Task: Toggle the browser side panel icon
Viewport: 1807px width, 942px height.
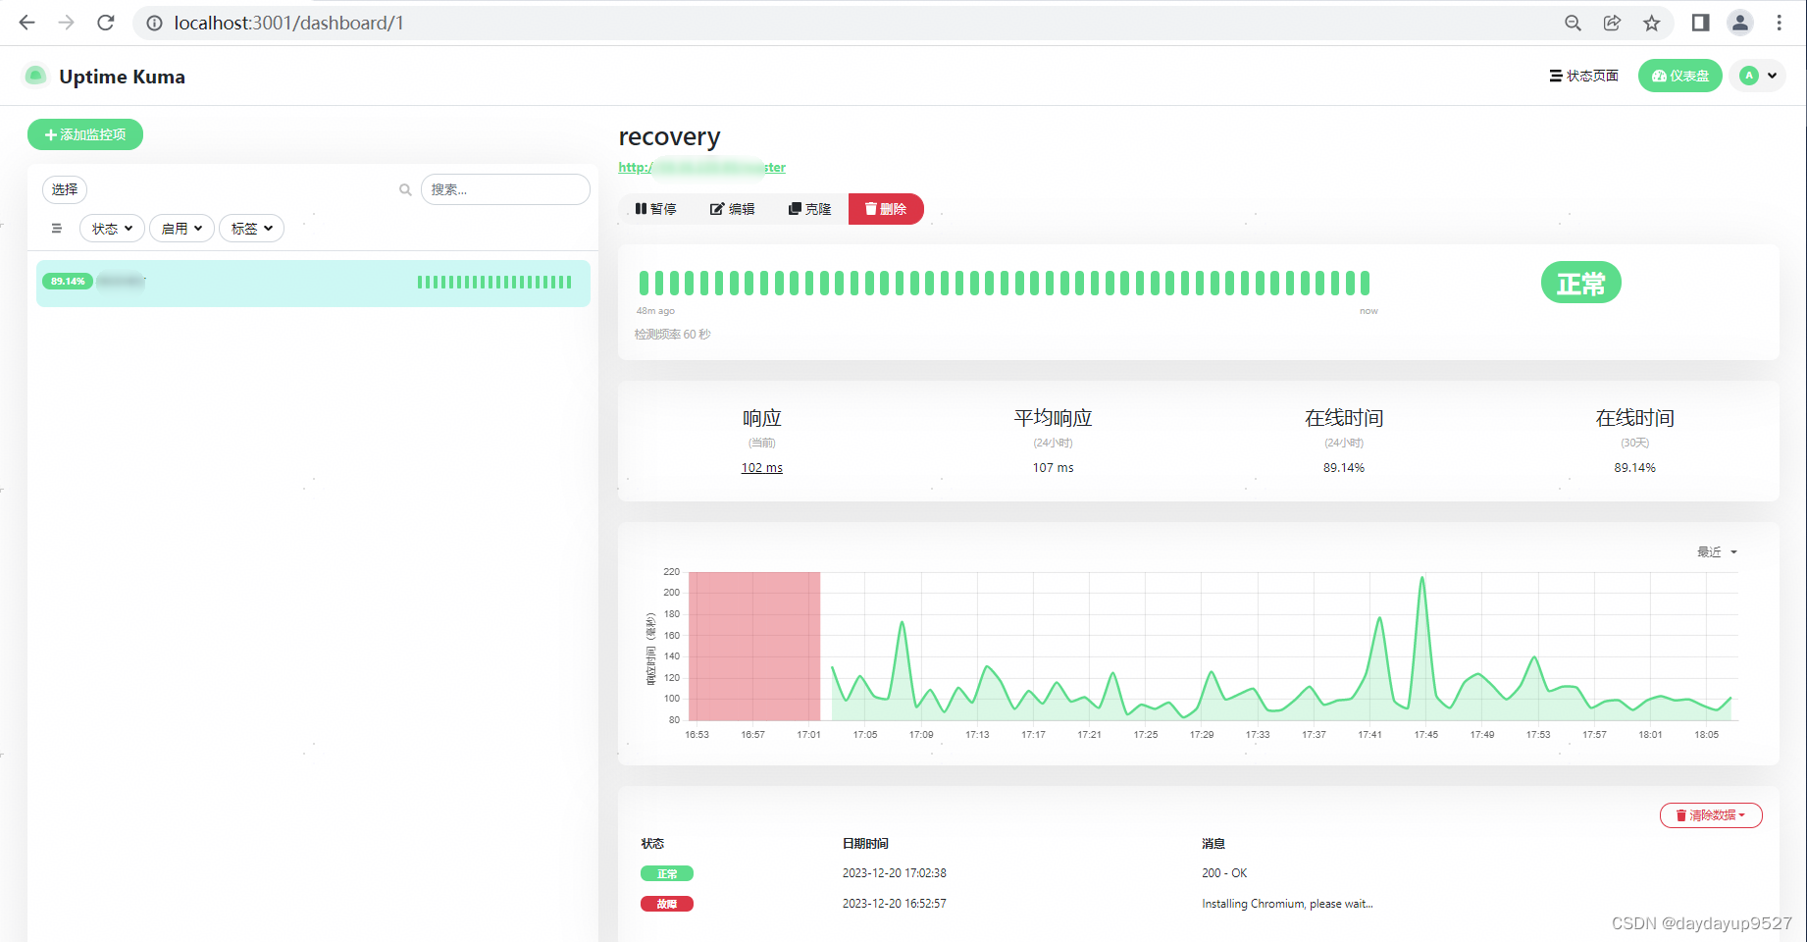Action: (1701, 23)
